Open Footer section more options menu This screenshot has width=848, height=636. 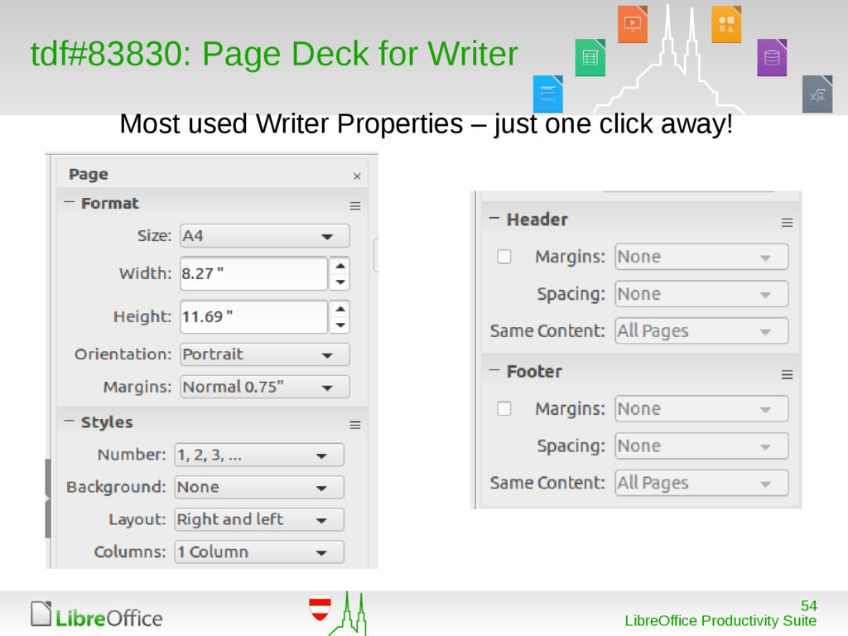(x=787, y=375)
